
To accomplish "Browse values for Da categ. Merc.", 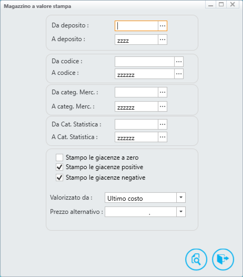I will tap(163, 92).
